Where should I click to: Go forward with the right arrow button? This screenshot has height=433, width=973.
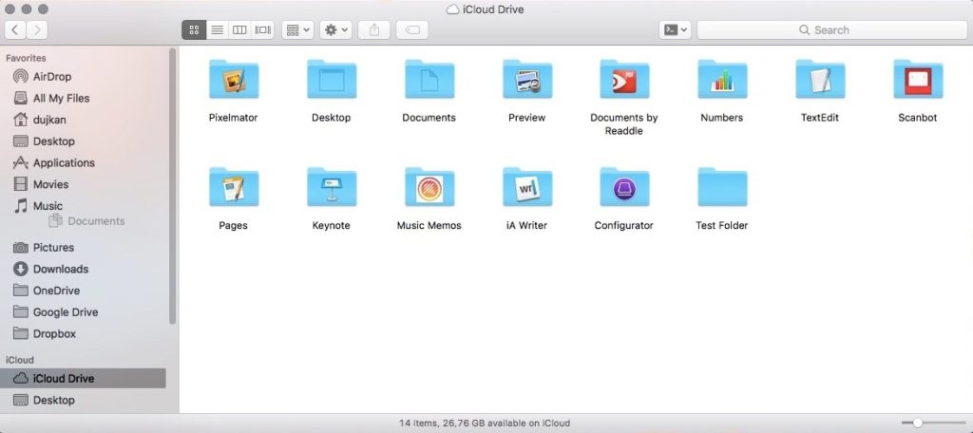pyautogui.click(x=37, y=29)
